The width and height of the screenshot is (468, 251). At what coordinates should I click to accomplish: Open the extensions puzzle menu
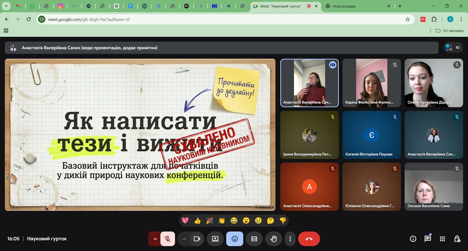coord(434,19)
